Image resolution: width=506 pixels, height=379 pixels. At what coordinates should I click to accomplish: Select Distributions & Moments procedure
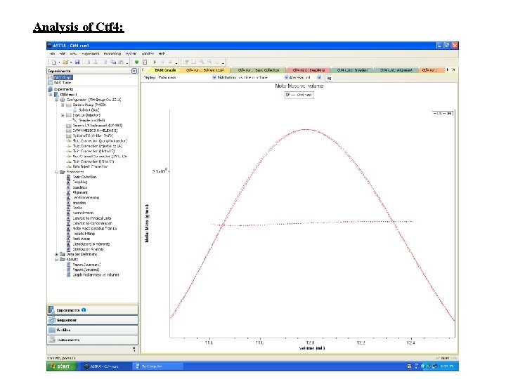point(91,244)
